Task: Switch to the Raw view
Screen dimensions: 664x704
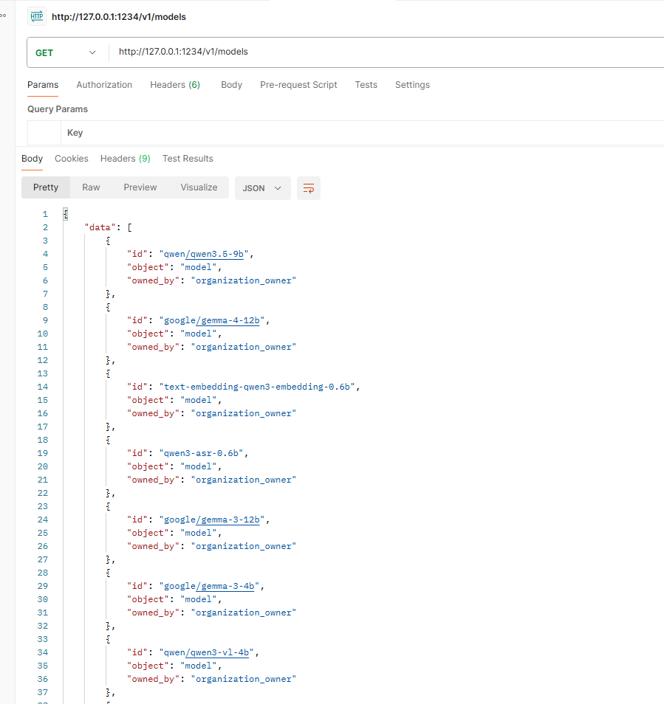Action: [91, 187]
